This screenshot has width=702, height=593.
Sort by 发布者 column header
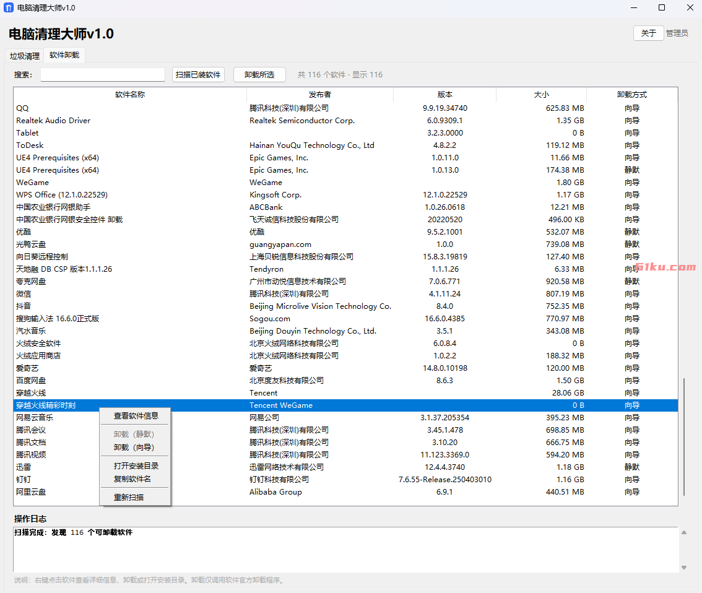pyautogui.click(x=319, y=95)
